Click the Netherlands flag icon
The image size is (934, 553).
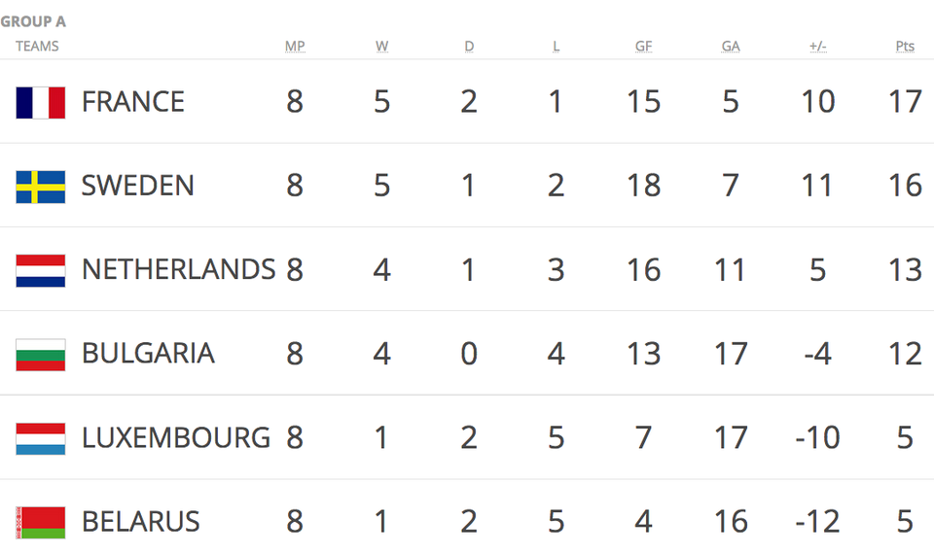click(x=41, y=271)
